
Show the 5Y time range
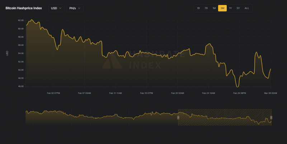pyautogui.click(x=238, y=8)
